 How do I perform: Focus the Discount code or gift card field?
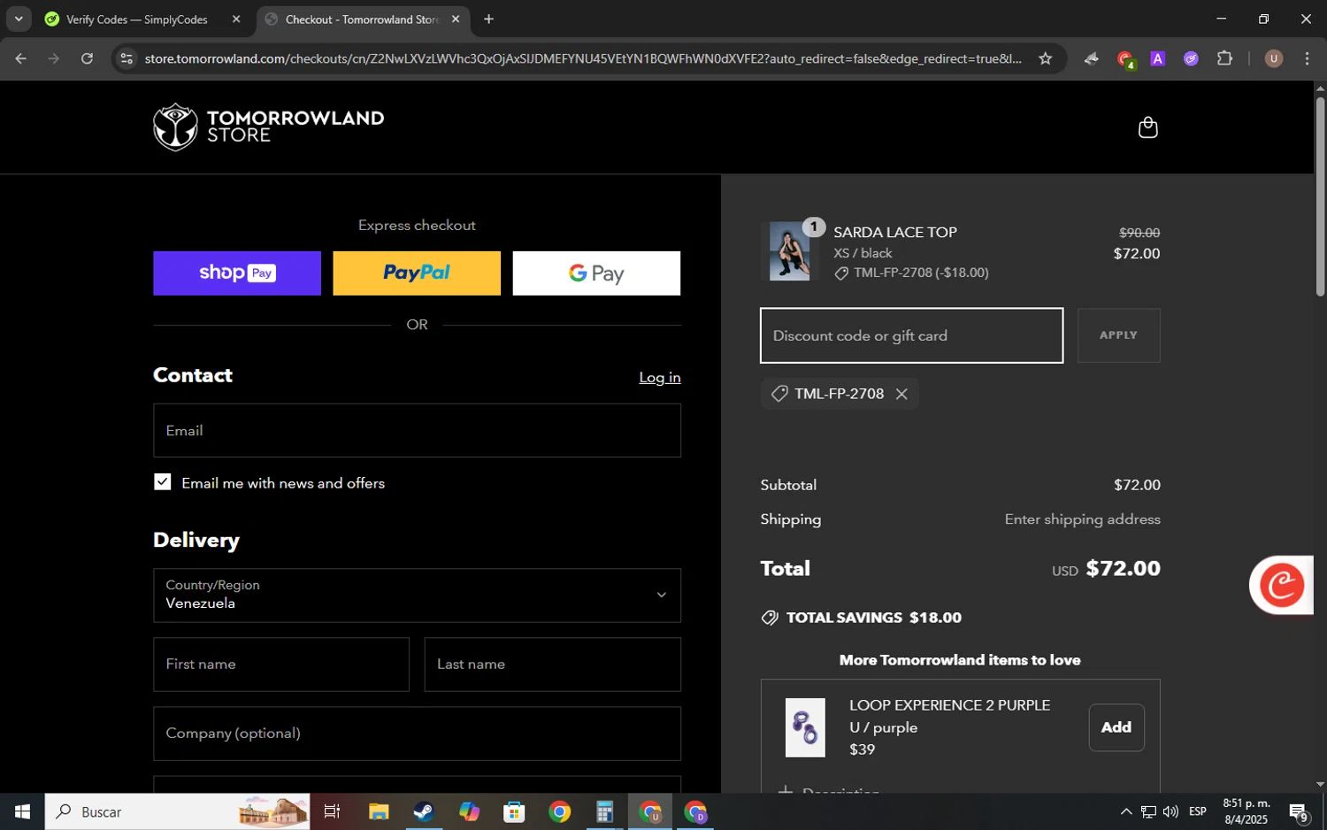click(x=912, y=335)
